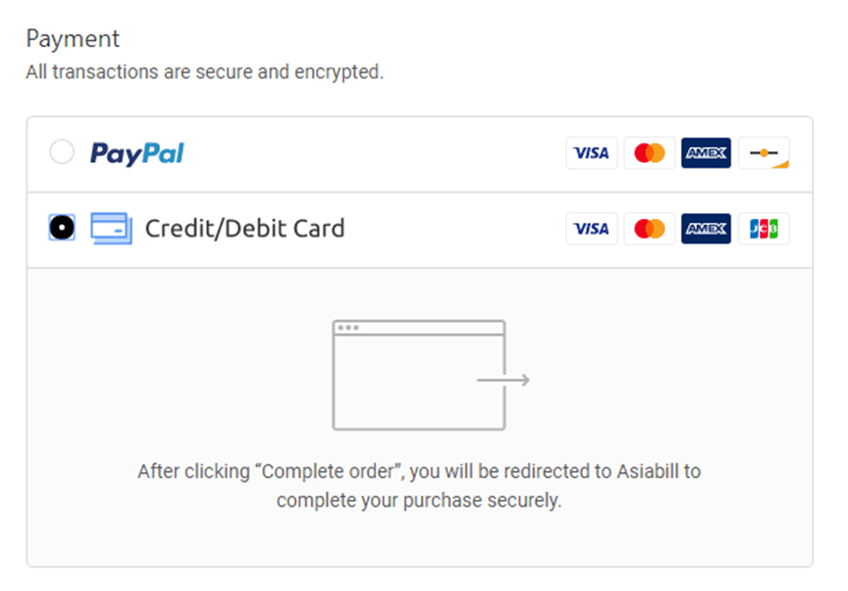Click the Amex icon in PayPal row
The width and height of the screenshot is (848, 591).
coord(706,153)
